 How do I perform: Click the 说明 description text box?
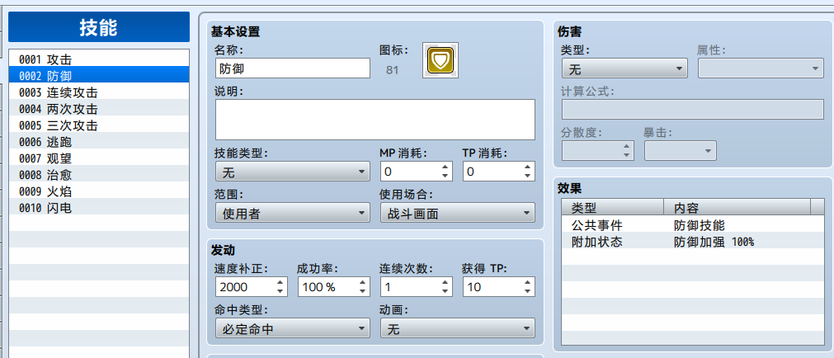click(375, 119)
